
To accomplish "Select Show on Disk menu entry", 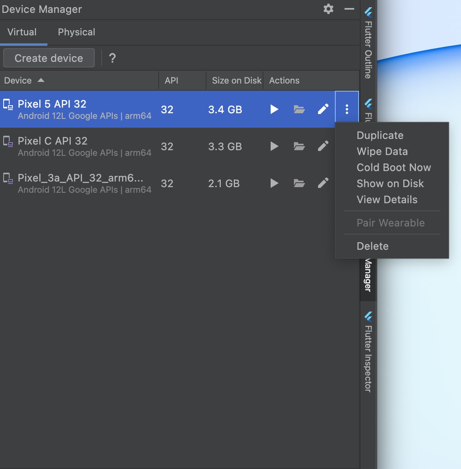I will (x=390, y=184).
